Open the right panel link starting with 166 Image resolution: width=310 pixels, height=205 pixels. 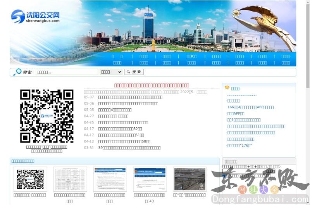pos(250,107)
